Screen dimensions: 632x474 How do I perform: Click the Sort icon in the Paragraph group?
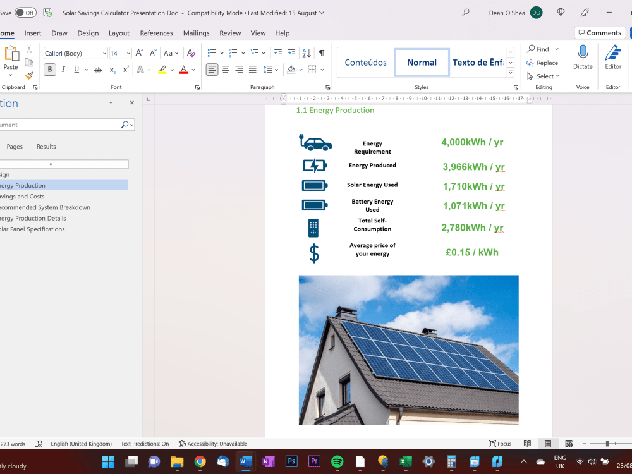pyautogui.click(x=307, y=53)
